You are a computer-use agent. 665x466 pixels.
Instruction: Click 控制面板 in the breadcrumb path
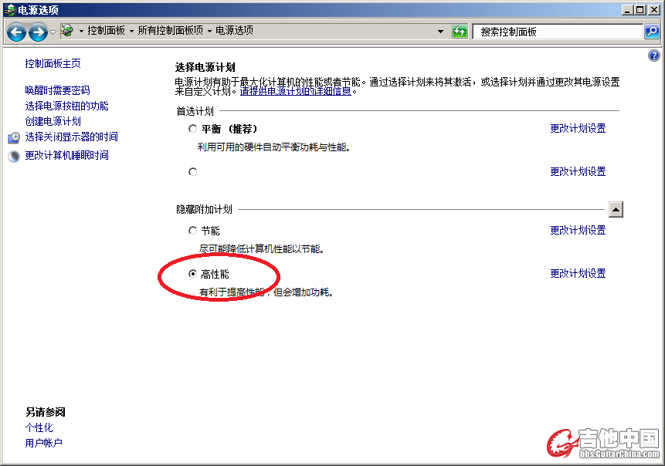(x=107, y=31)
